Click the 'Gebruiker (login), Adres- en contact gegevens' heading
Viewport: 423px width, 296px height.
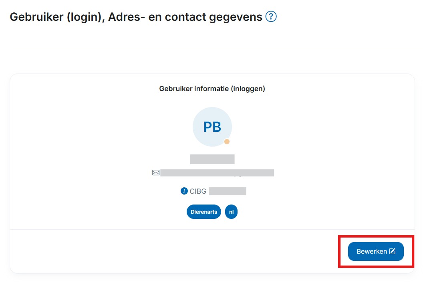coord(136,17)
